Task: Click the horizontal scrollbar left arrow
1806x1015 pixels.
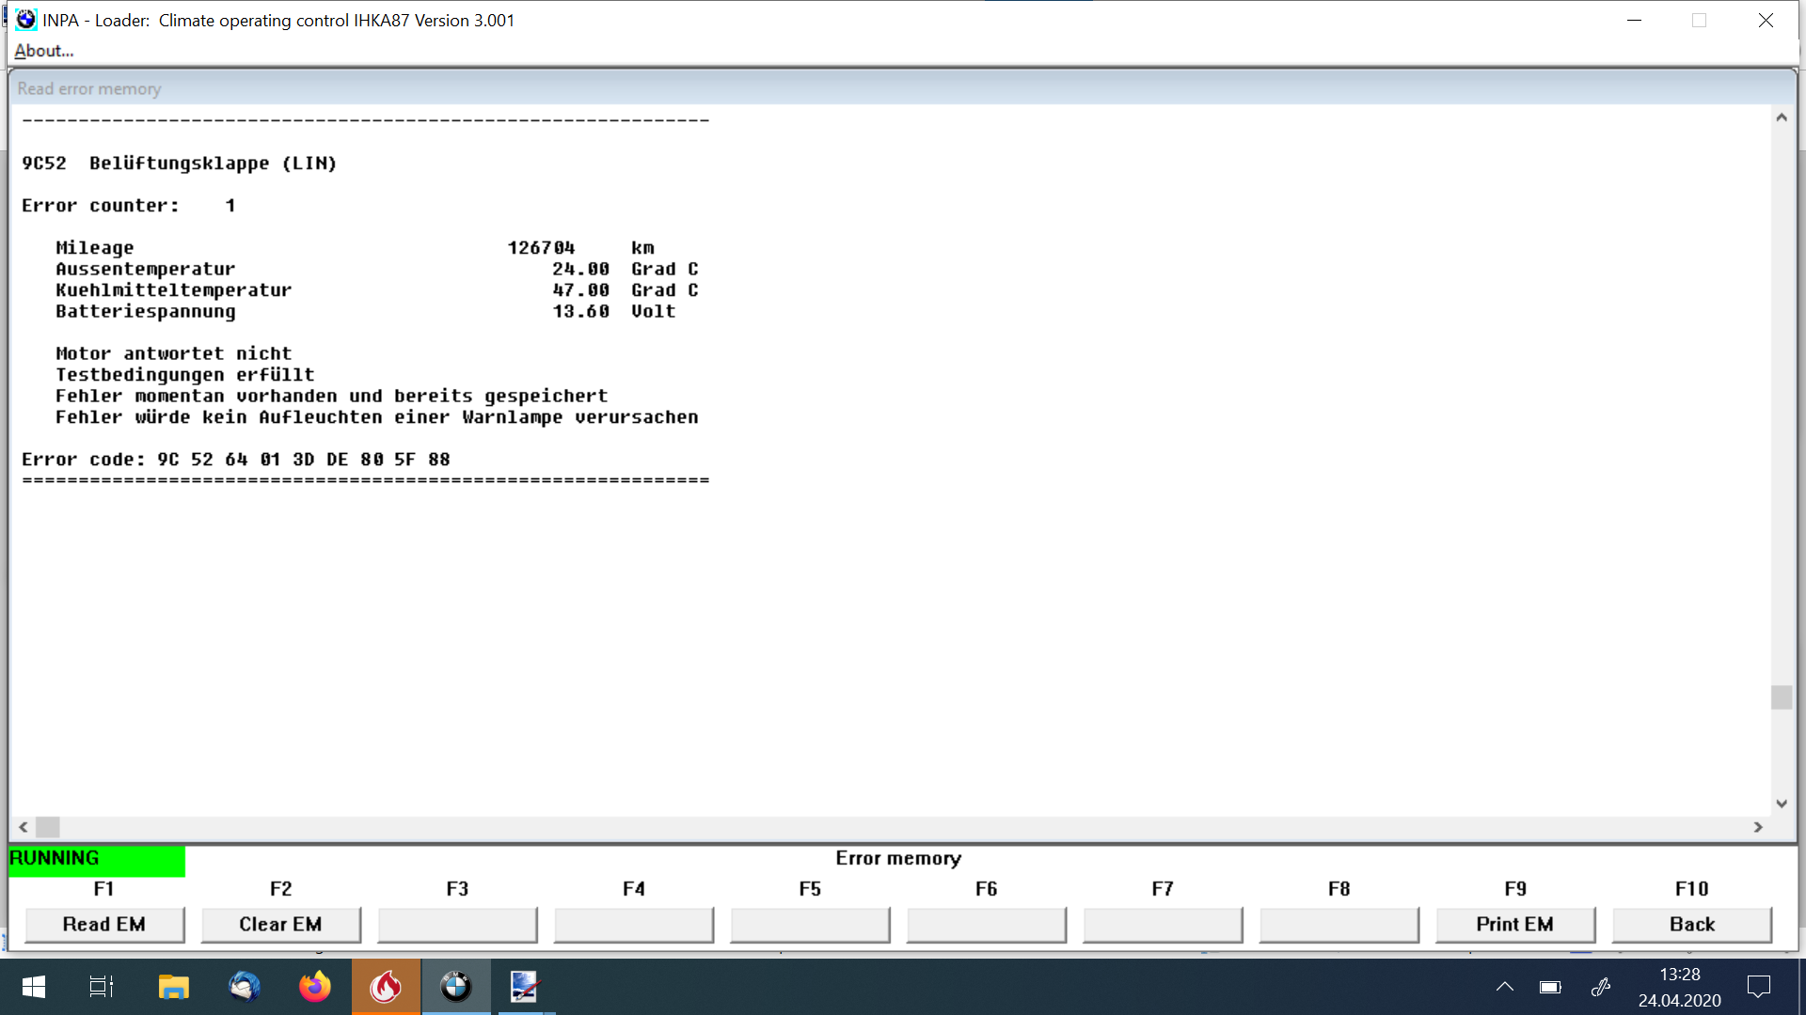Action: coord(24,827)
